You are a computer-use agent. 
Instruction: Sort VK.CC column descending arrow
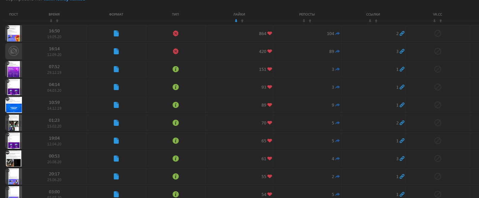(x=434, y=21)
